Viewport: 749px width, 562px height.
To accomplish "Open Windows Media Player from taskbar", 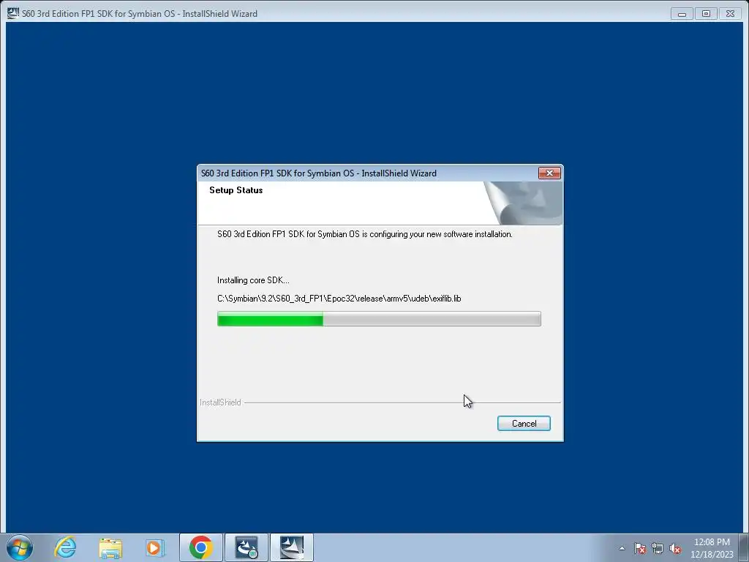I will [155, 547].
